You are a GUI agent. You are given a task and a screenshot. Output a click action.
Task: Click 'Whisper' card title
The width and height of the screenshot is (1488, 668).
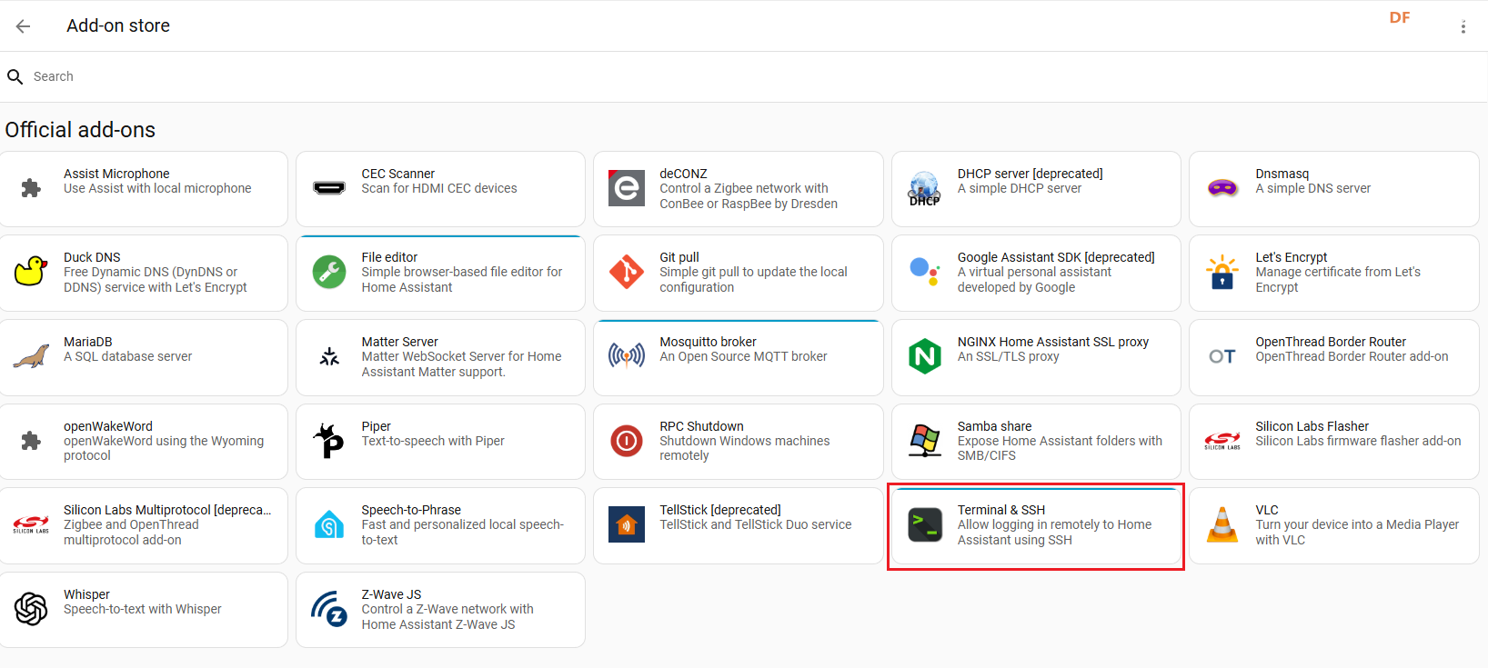pyautogui.click(x=86, y=594)
